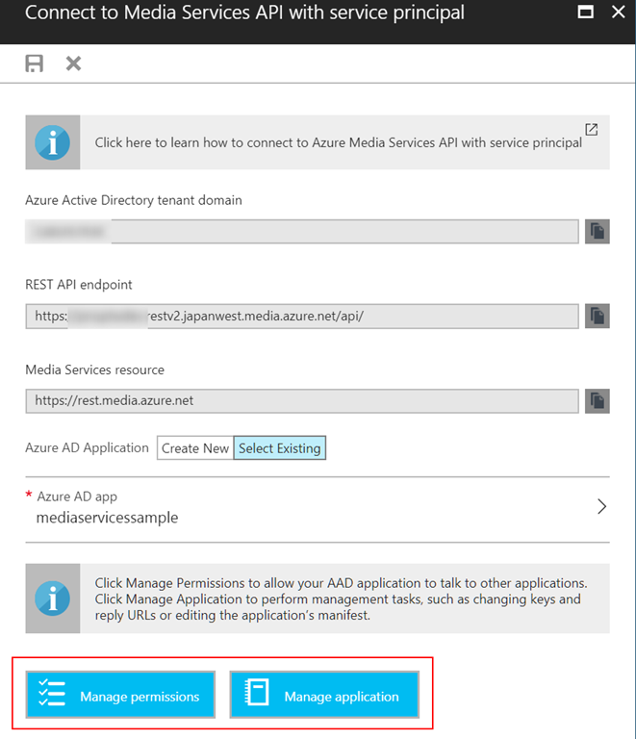Open the mediaservicessample app selector
The width and height of the screenshot is (636, 739).
tap(108, 518)
